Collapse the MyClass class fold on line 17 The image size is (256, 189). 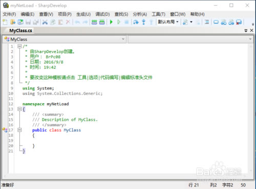tap(19, 130)
